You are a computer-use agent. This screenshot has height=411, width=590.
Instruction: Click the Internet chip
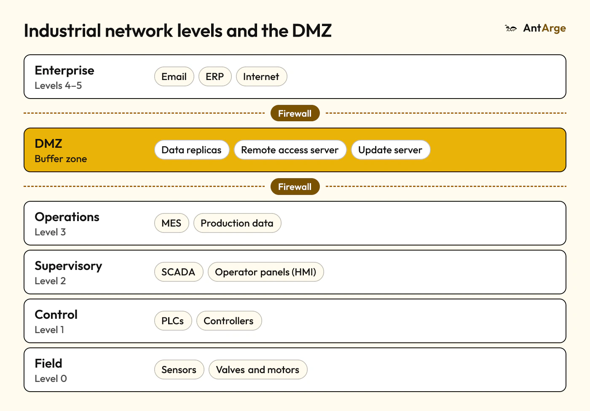click(261, 77)
